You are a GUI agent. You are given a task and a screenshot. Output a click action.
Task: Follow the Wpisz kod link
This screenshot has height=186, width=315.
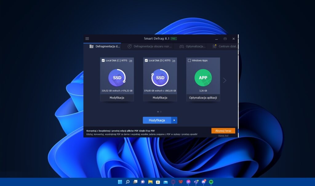click(223, 136)
